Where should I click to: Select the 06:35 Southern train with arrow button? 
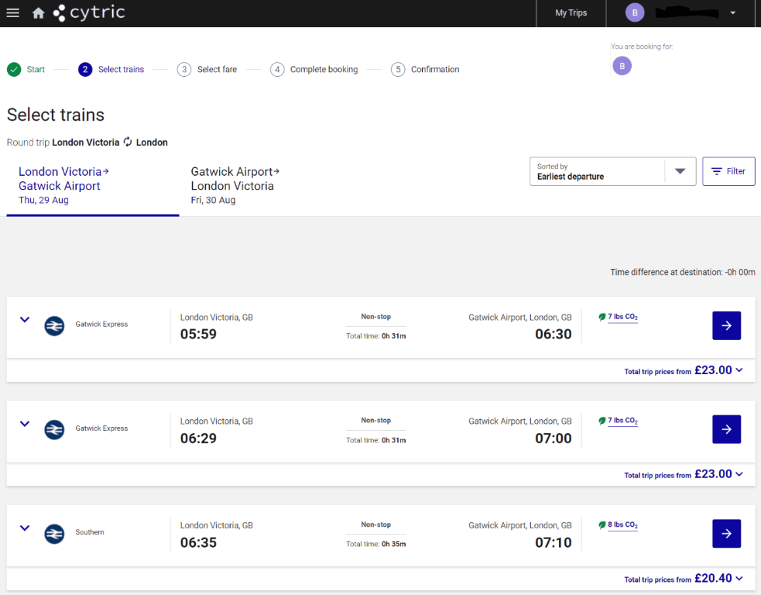726,533
